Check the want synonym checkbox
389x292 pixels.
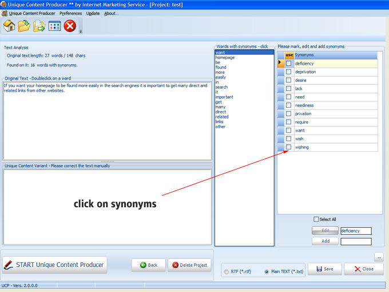(288, 130)
